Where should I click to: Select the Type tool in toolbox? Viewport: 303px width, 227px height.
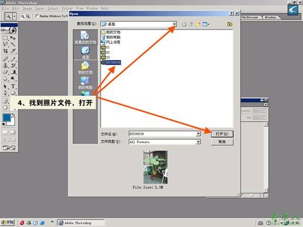[x=13, y=86]
